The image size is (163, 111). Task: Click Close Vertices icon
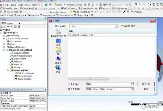click(21, 8)
